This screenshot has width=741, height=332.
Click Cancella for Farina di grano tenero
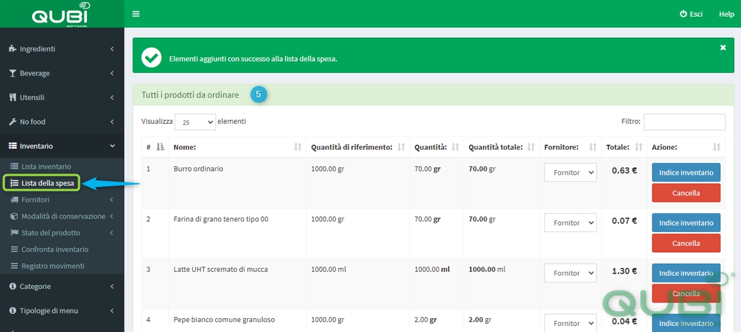coord(686,244)
